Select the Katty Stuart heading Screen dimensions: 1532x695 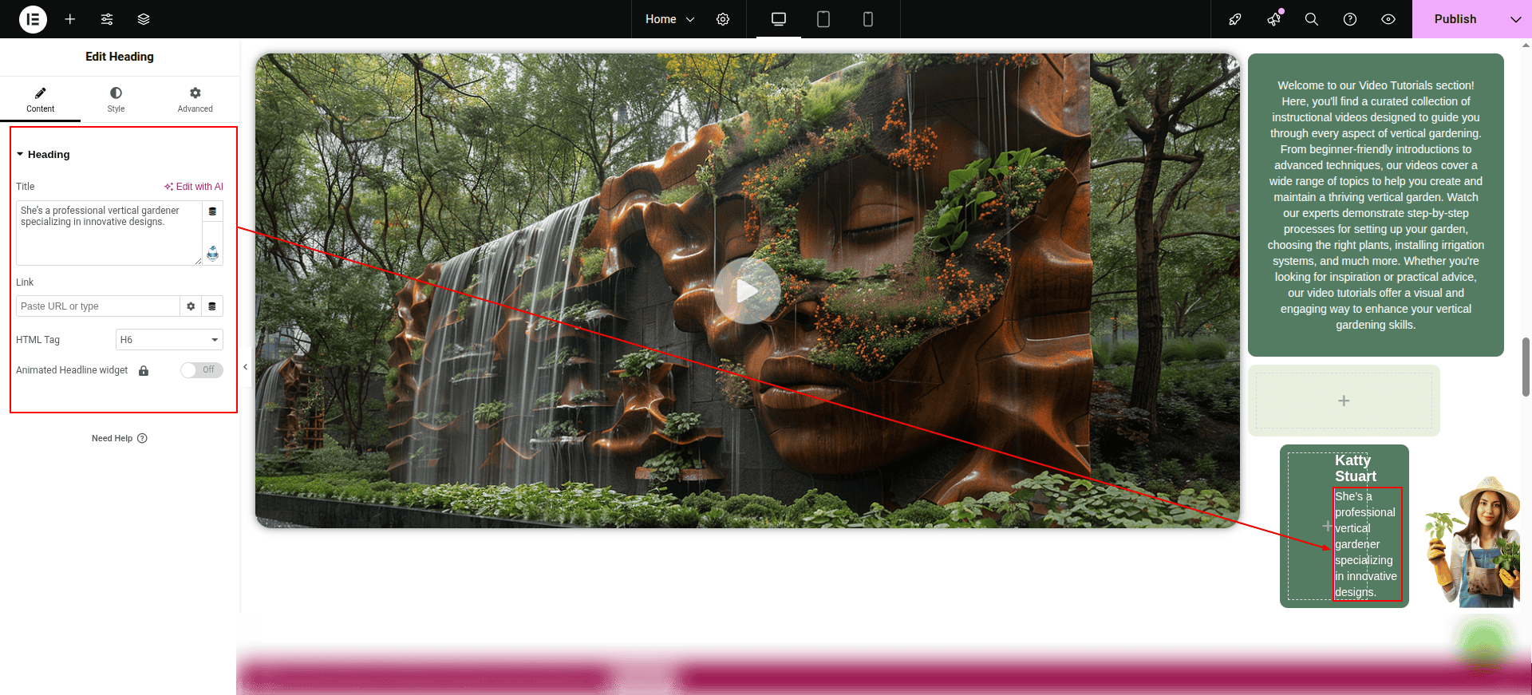[1356, 468]
